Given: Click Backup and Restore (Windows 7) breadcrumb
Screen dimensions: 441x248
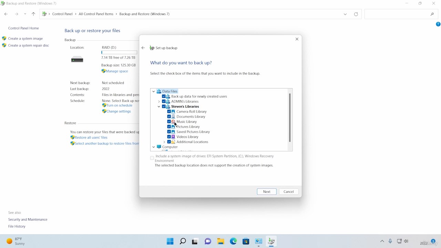Looking at the screenshot, I should click(144, 14).
